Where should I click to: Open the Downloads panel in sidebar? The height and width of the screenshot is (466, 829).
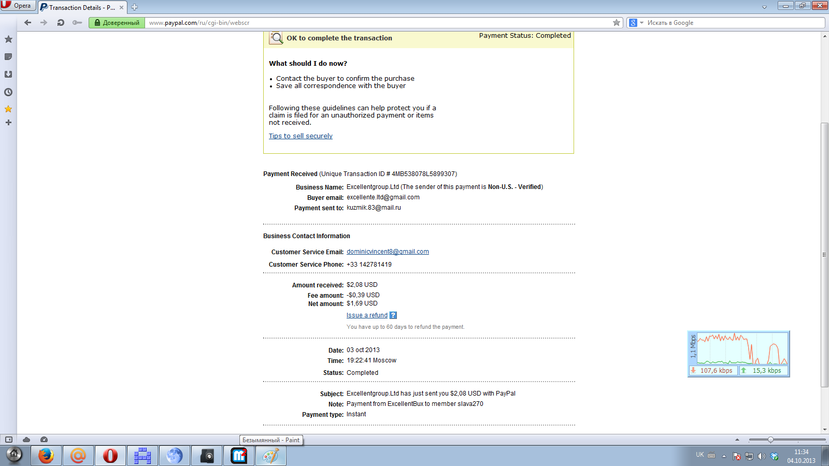[8, 75]
